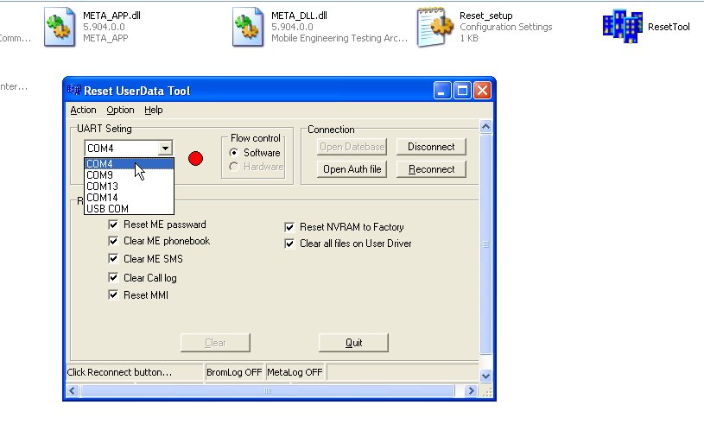Image resolution: width=704 pixels, height=443 pixels.
Task: Uncheck Reset NVRAM to Factory
Action: click(289, 227)
